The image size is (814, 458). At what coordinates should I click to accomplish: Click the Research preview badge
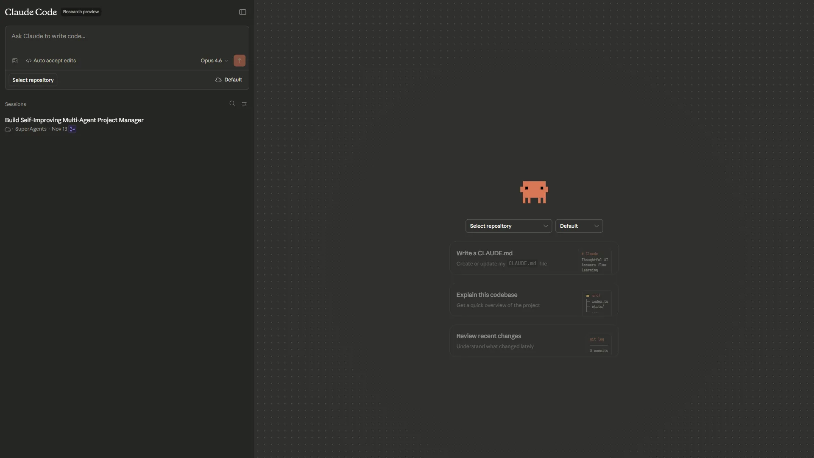coord(81,12)
